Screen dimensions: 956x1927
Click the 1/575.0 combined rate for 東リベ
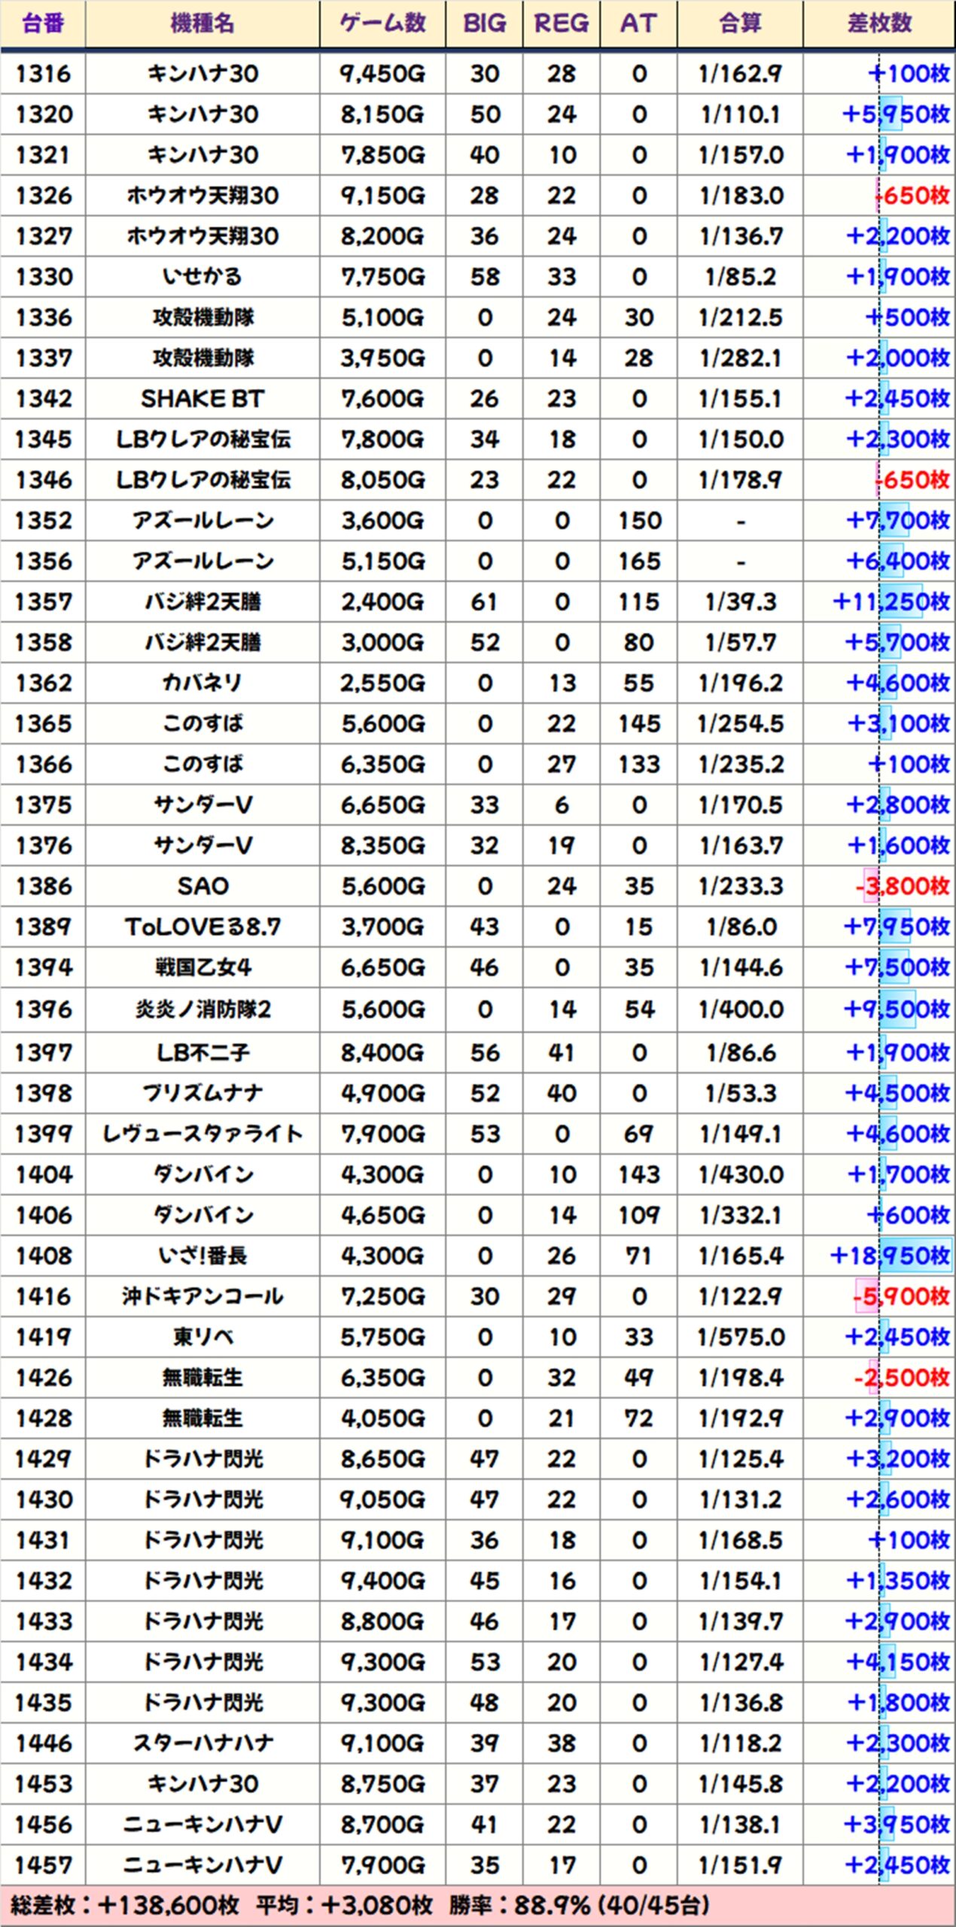(741, 1337)
